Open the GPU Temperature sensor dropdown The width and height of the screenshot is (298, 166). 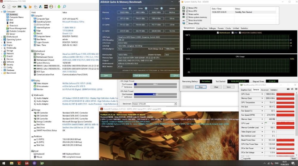point(262,102)
